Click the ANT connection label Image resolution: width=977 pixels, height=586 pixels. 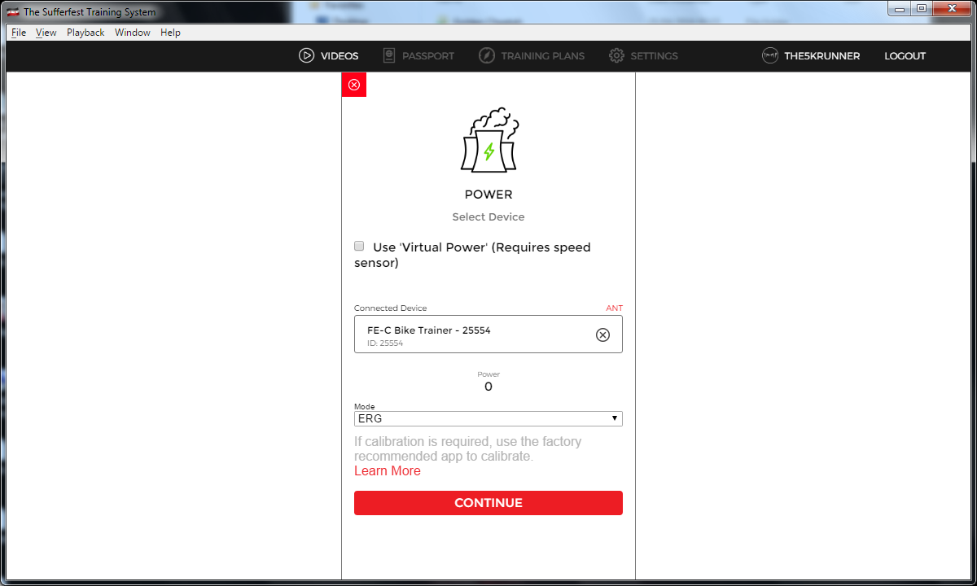pos(614,308)
